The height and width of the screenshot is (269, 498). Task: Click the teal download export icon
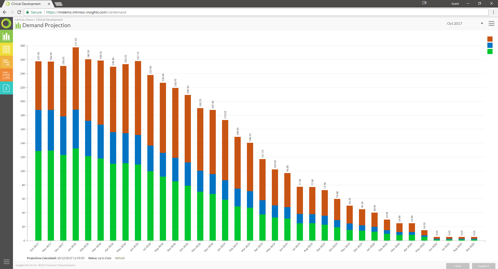coord(6,88)
